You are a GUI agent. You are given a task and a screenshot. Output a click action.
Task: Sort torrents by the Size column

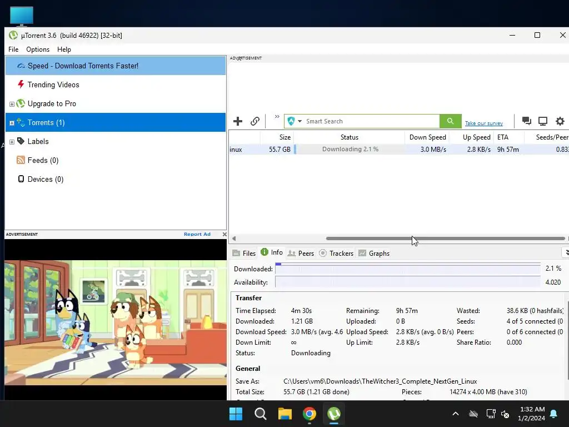coord(277,137)
